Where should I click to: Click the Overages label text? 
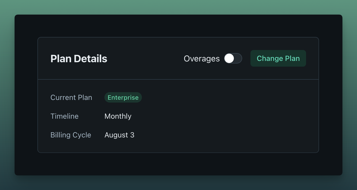[202, 59]
